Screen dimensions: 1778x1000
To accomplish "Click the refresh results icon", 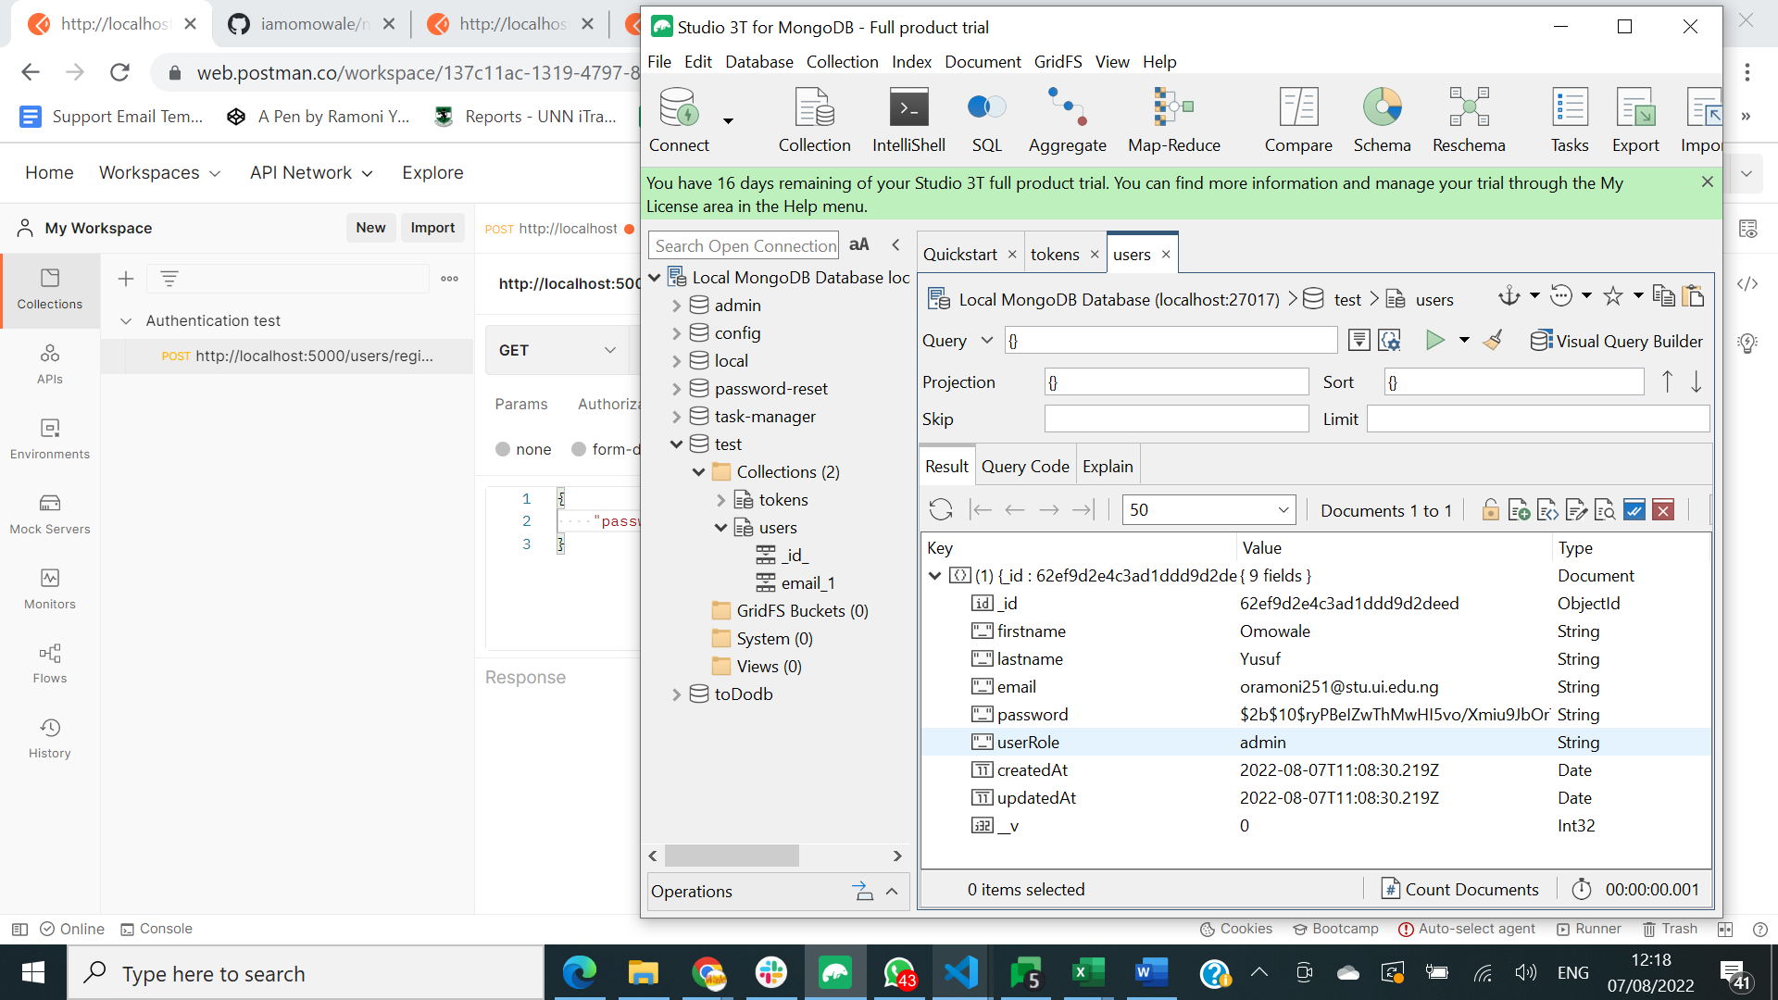I will click(x=940, y=510).
